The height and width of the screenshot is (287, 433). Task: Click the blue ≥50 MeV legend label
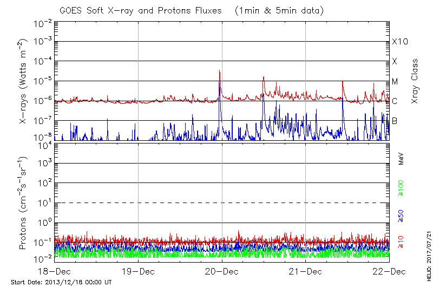(402, 215)
